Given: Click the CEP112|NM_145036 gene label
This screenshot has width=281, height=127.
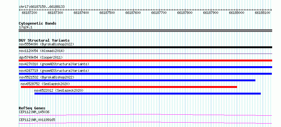Looking at the screenshot, I should click(x=34, y=112).
